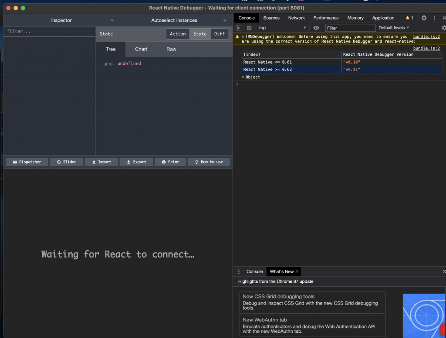Toggle the Slider button
446x338 pixels.
click(x=67, y=162)
